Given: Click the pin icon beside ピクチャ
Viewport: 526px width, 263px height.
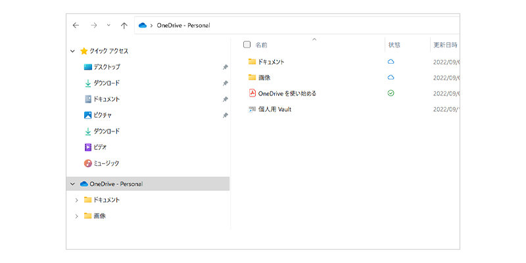Looking at the screenshot, I should coord(226,116).
